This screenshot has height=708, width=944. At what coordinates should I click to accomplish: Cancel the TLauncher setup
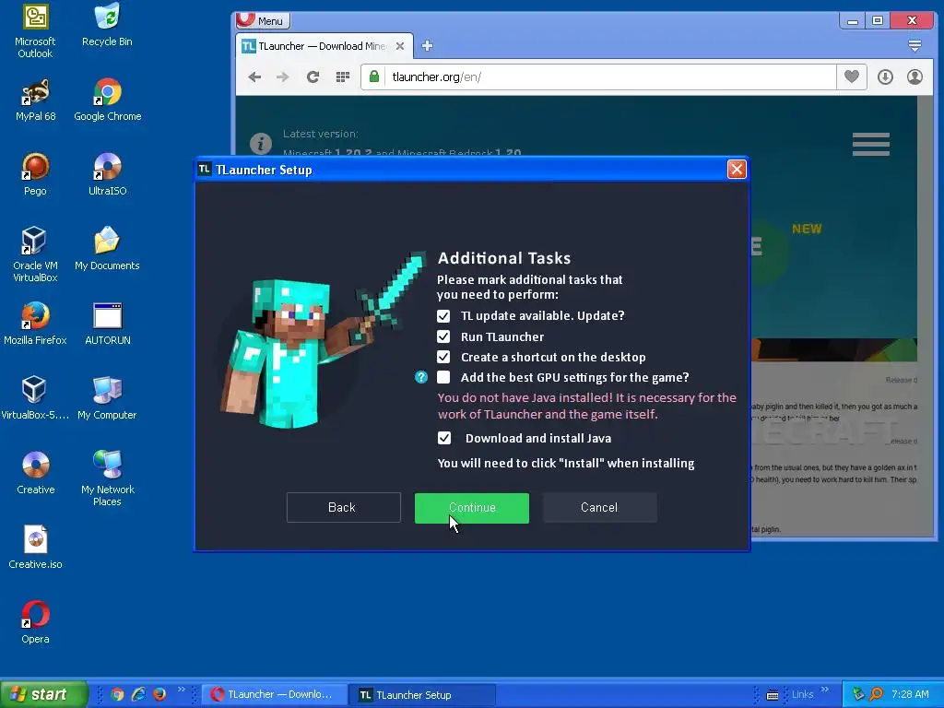click(x=599, y=508)
